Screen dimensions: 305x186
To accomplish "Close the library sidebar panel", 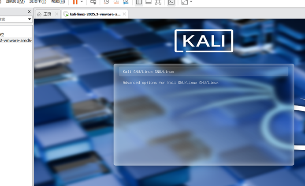I will point(30,11).
